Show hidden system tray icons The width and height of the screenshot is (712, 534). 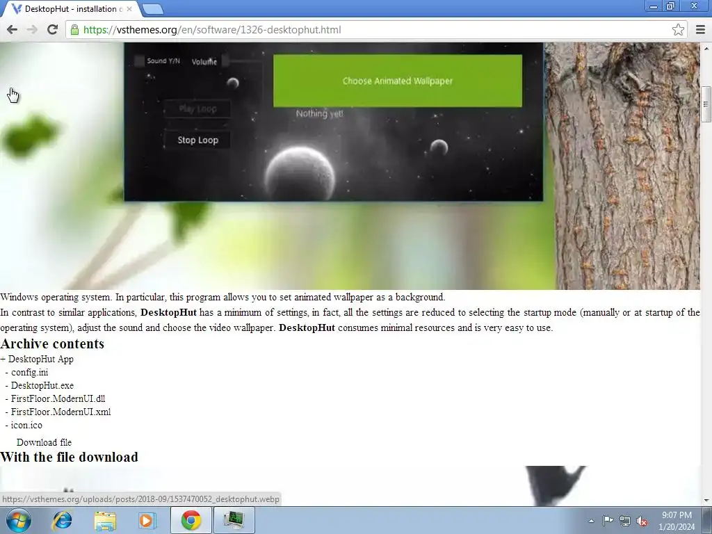pyautogui.click(x=591, y=521)
